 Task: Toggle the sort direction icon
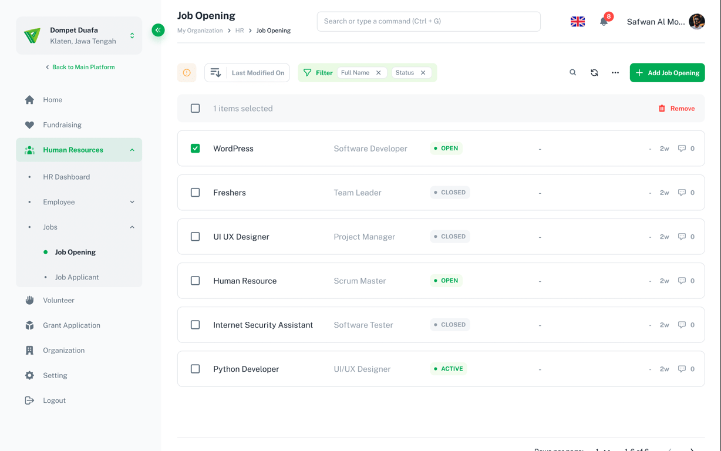coord(215,73)
